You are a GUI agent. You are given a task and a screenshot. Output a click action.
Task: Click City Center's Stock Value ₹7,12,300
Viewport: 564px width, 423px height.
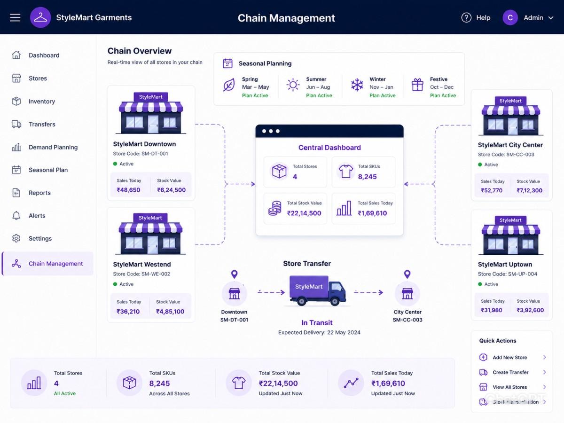[x=530, y=191]
